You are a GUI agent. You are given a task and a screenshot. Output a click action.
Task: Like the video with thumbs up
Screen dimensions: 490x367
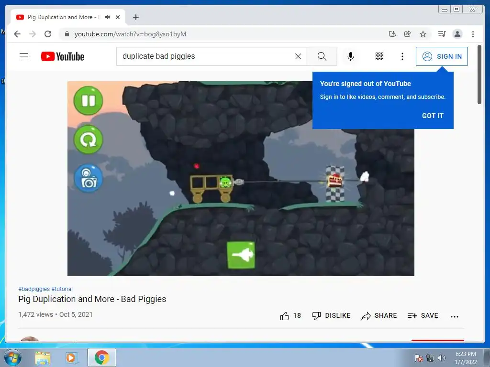pos(285,316)
